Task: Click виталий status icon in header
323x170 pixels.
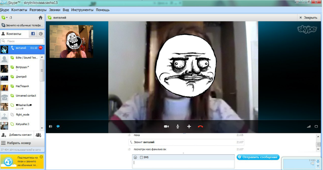Action: point(50,17)
